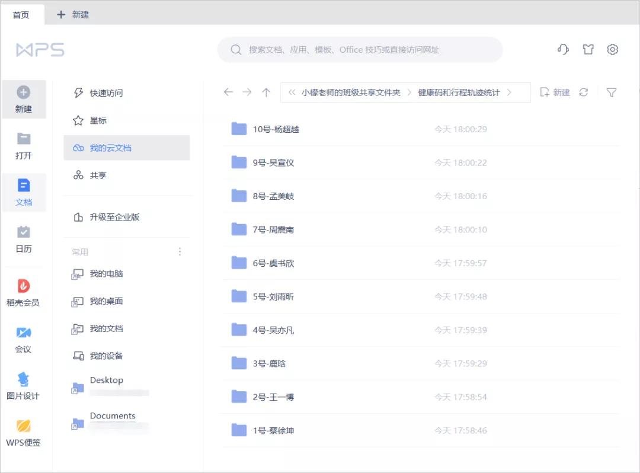Open the 会议 meeting icon
Screen dimensions: 640x473
24,338
